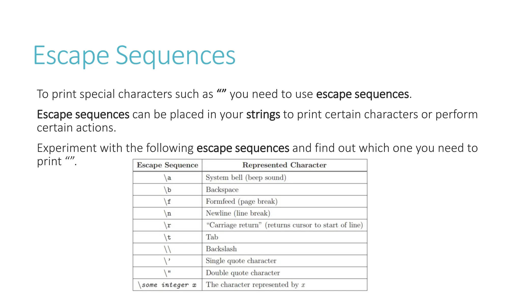Image resolution: width=521 pixels, height=293 pixels.
Task: Click the 'Represented Character' column header
Action: [284, 165]
